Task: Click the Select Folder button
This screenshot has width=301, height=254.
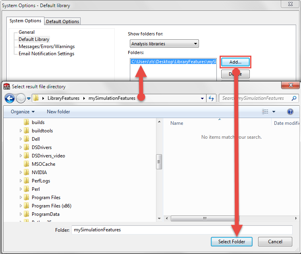Action: [x=232, y=242]
